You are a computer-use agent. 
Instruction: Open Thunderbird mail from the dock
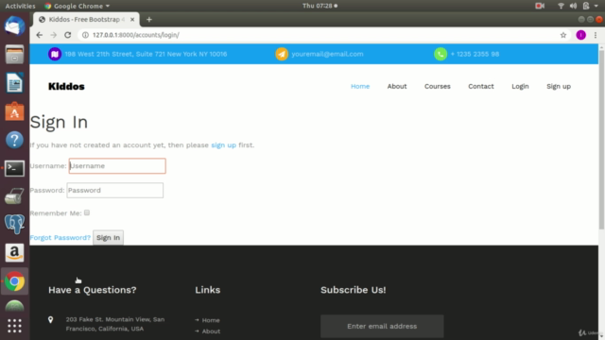click(x=14, y=25)
